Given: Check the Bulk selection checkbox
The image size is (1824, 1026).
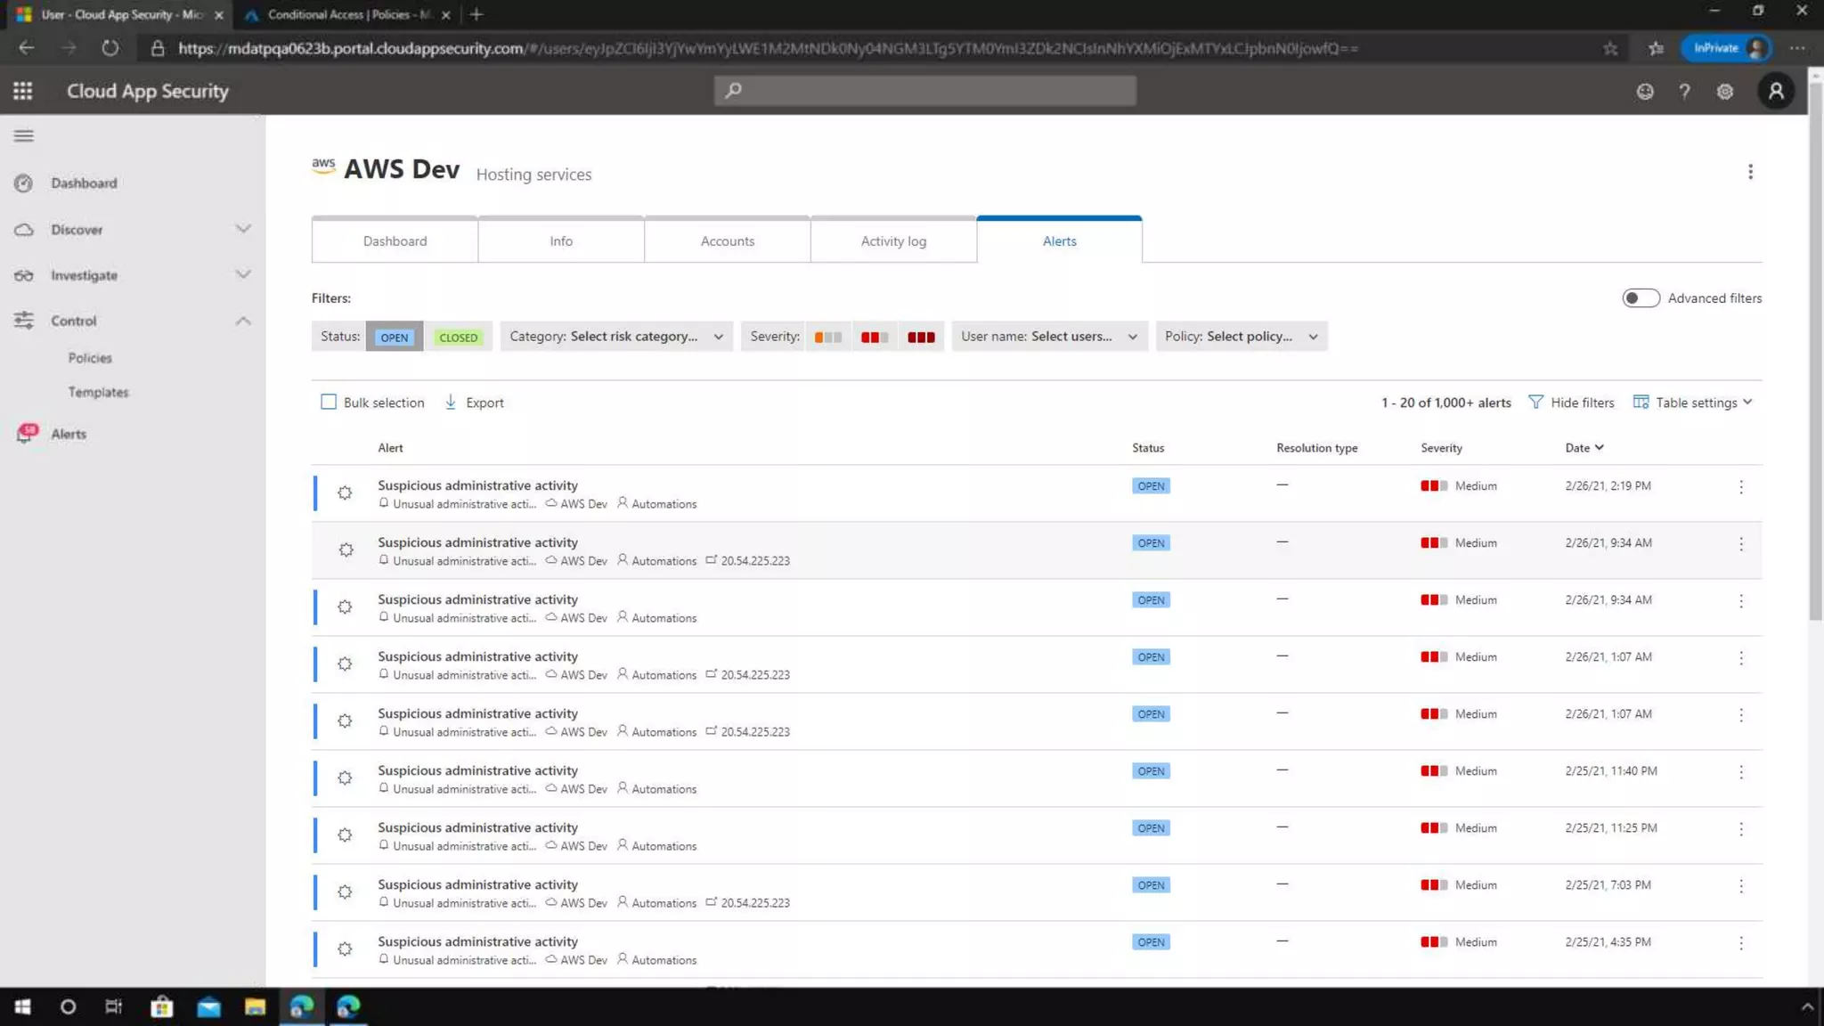Looking at the screenshot, I should [329, 403].
